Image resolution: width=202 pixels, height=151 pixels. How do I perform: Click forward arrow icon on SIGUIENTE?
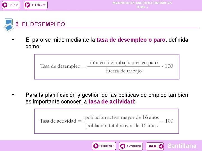[x=96, y=146]
